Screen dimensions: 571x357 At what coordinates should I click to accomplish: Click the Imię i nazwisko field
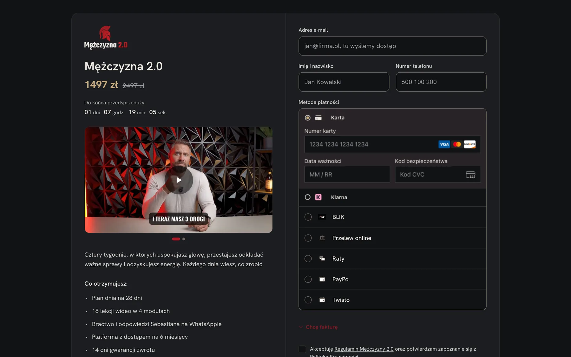point(344,82)
